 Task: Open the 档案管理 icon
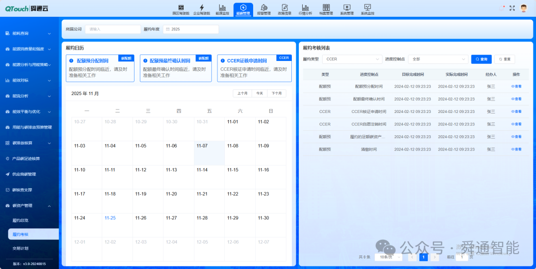click(326, 8)
